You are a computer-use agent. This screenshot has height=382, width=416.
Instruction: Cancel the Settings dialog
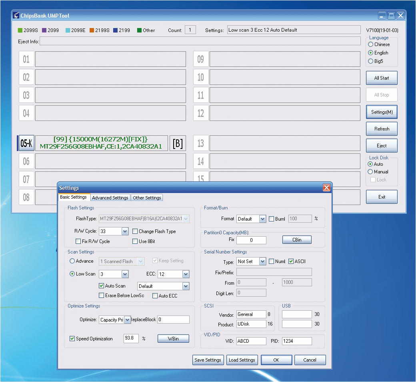[310, 360]
